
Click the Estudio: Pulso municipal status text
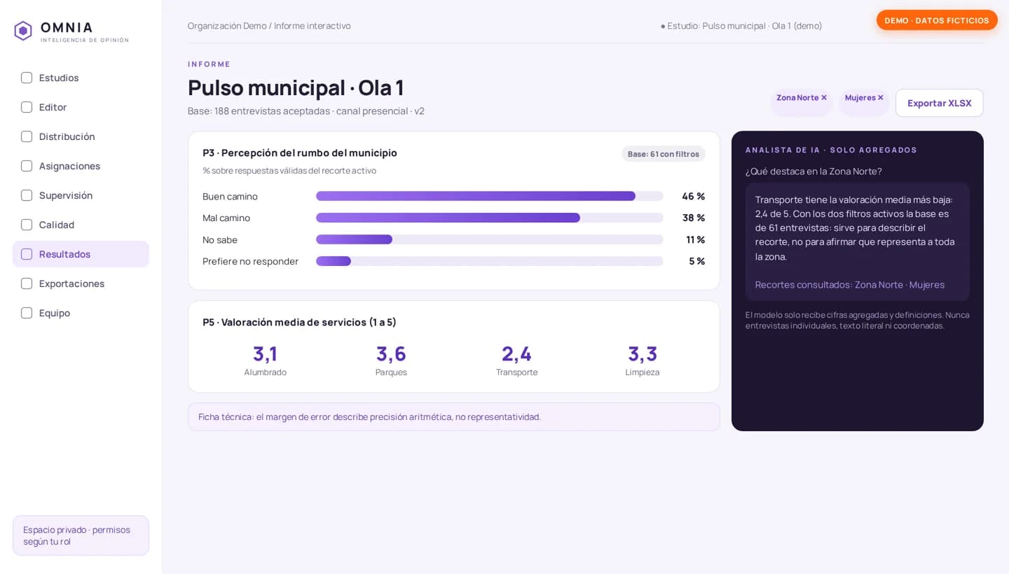pos(741,26)
